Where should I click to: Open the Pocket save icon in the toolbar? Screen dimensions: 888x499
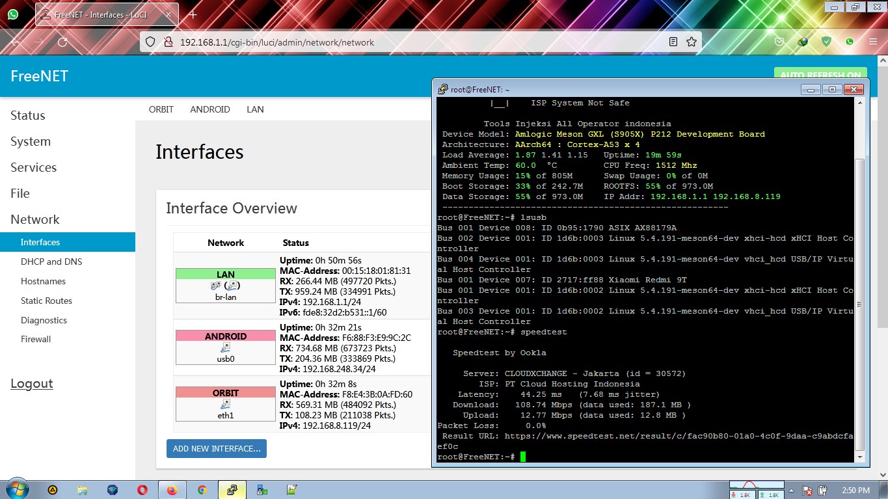pos(779,42)
